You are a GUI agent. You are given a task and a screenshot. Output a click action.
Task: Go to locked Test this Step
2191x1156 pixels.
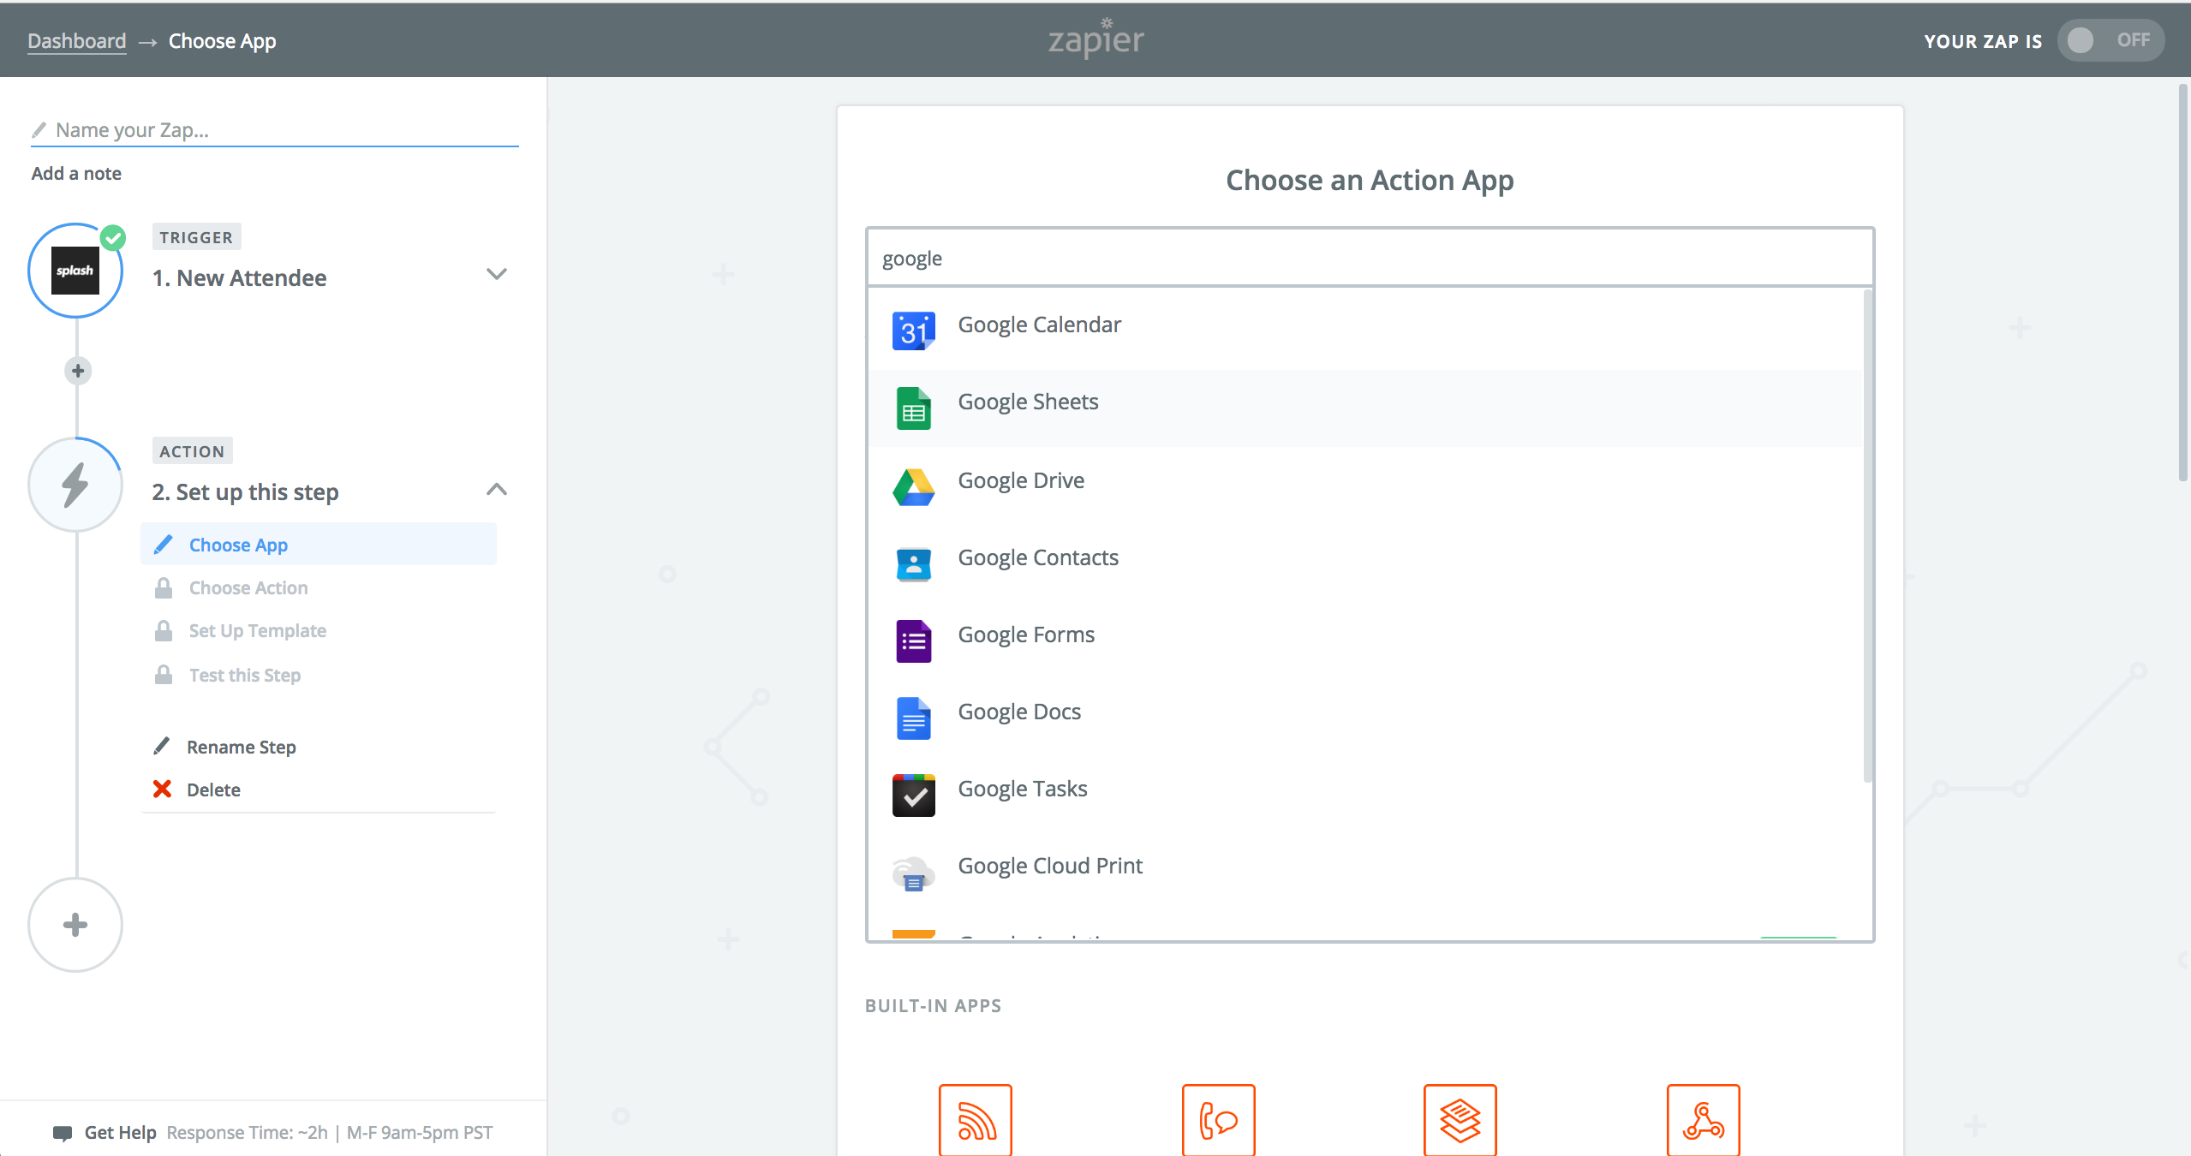click(x=245, y=676)
